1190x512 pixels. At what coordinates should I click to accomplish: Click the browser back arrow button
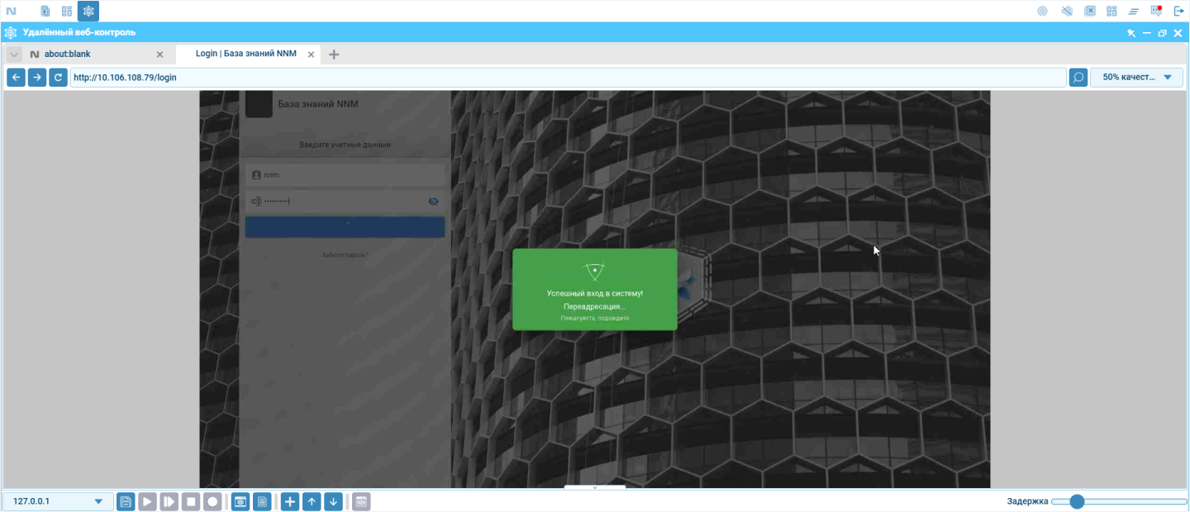pos(16,78)
